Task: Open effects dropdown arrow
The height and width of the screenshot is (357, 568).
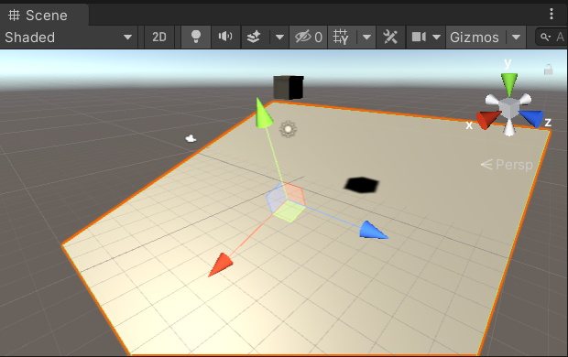Action: tap(279, 38)
